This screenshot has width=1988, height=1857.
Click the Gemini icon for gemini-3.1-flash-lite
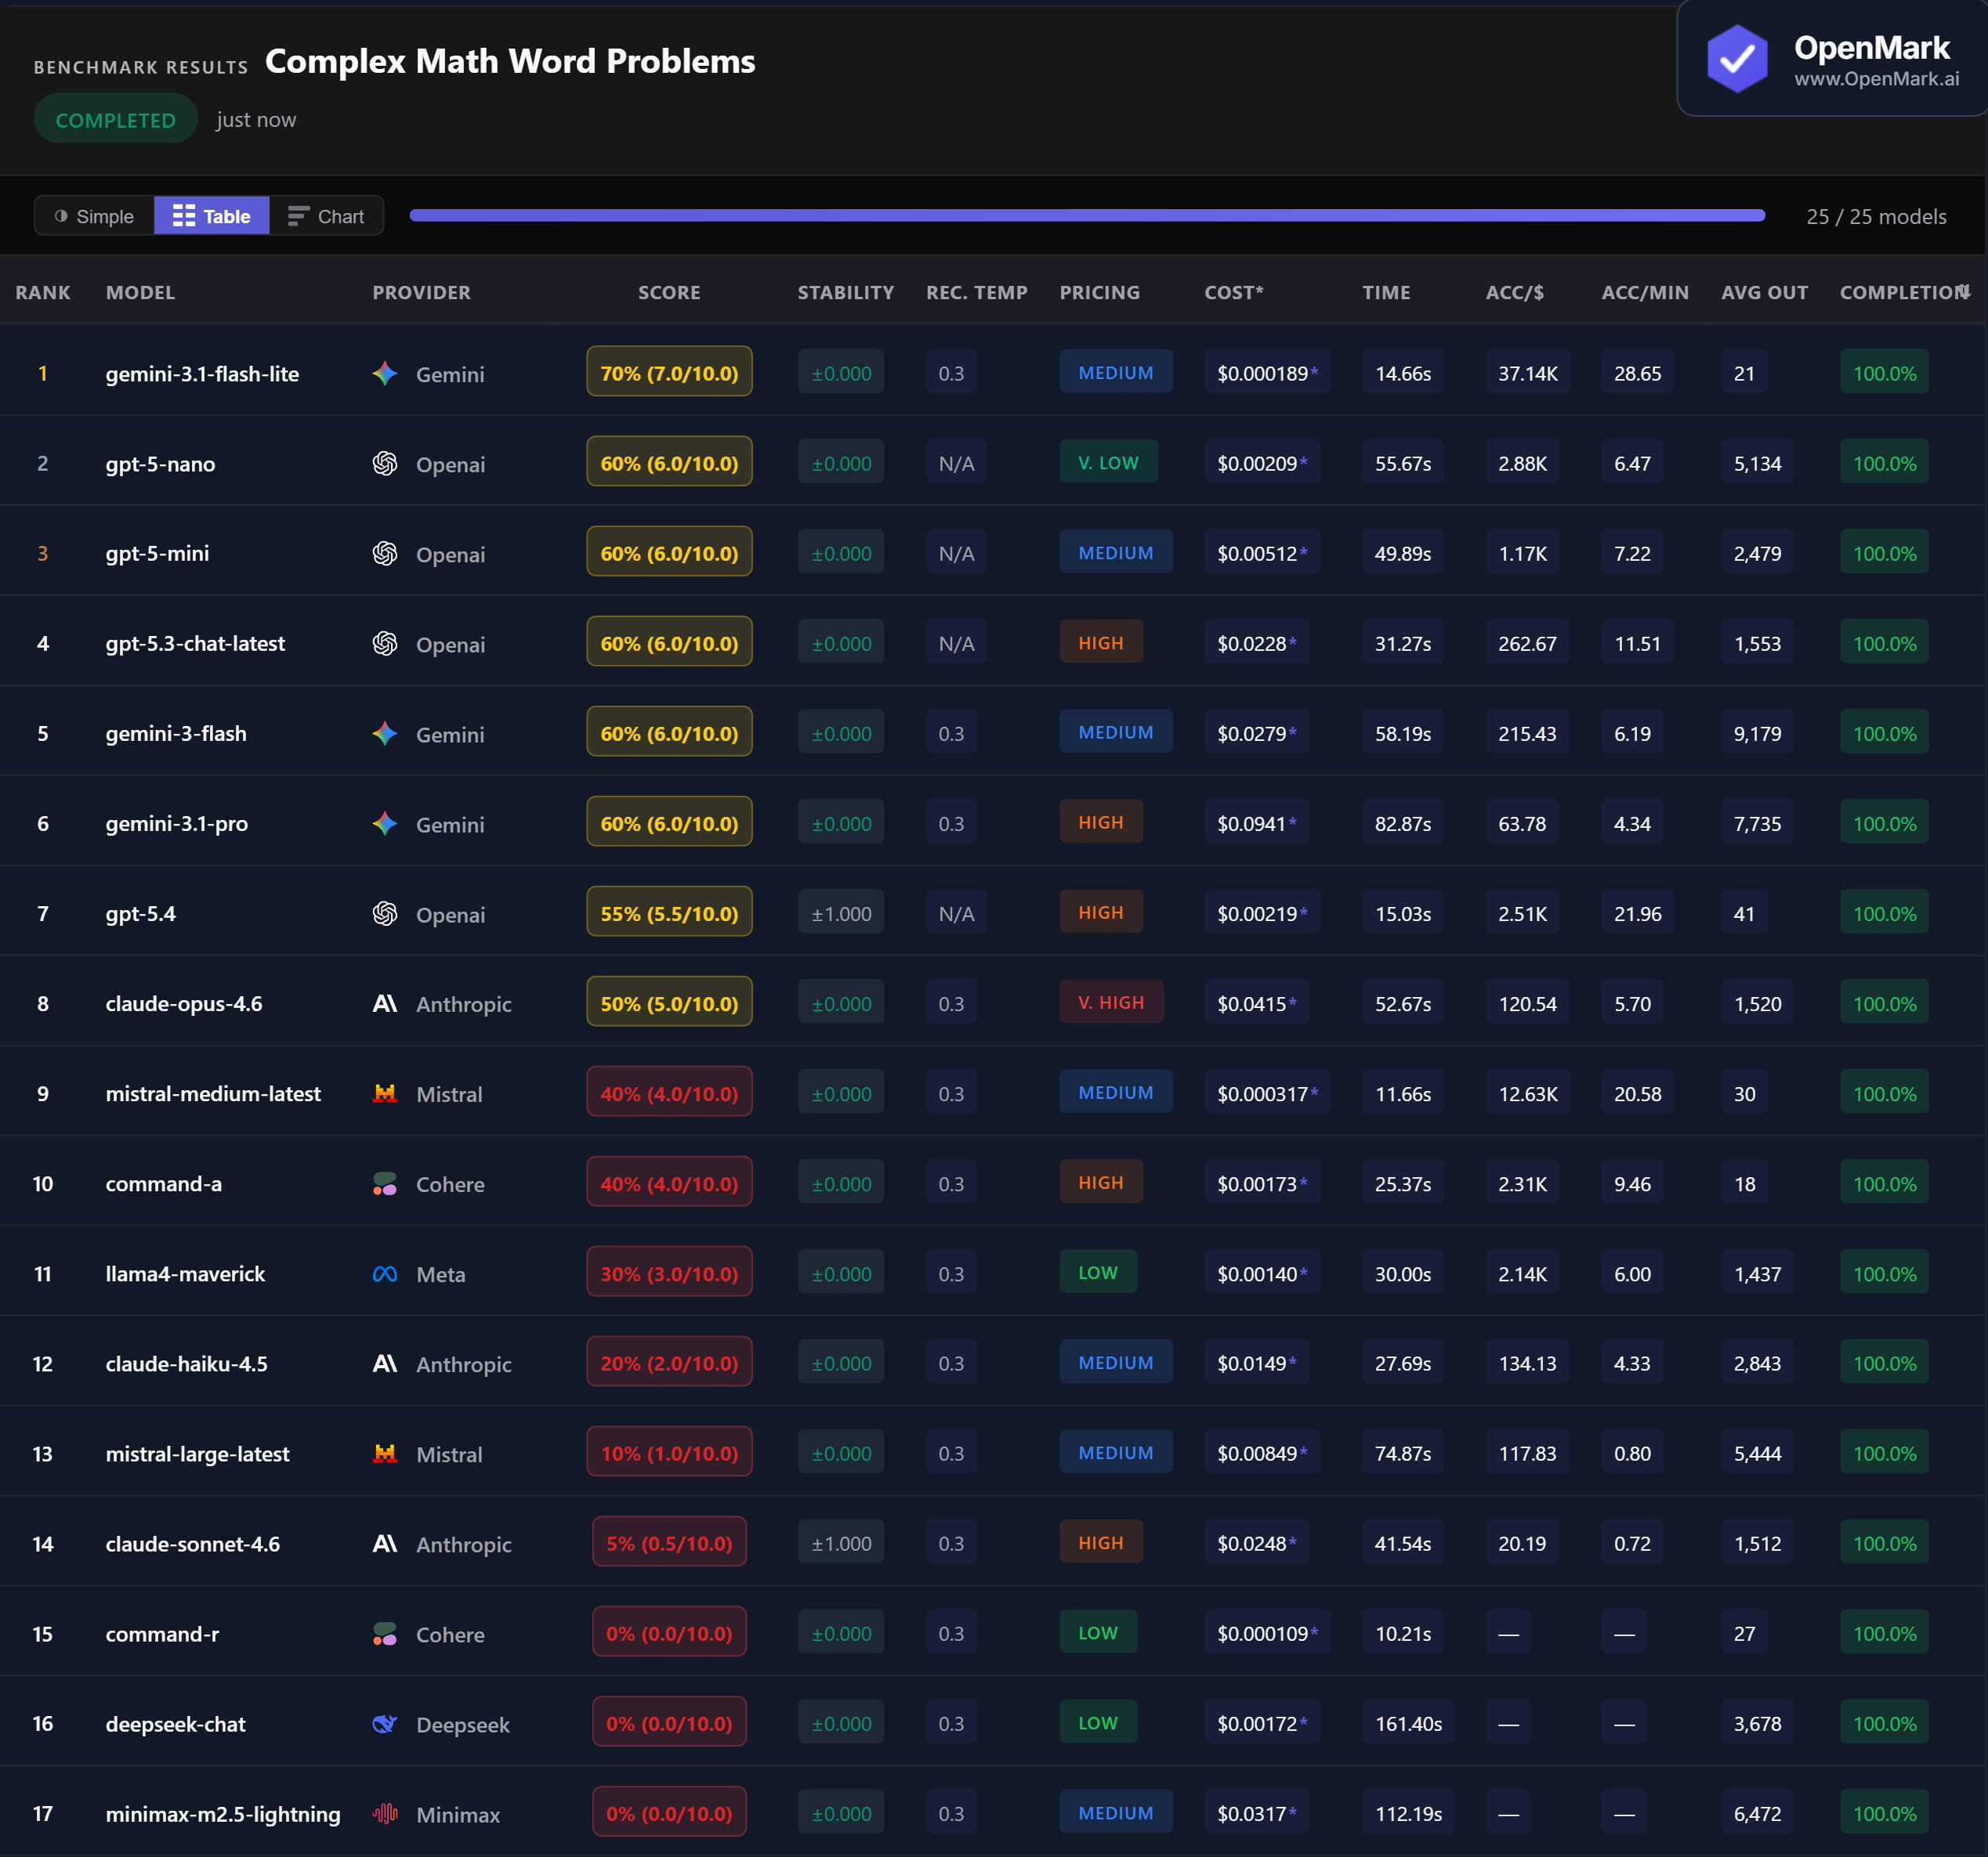(x=385, y=374)
